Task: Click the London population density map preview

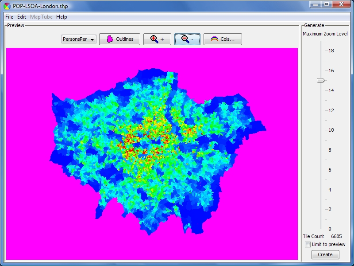Action: click(x=152, y=154)
